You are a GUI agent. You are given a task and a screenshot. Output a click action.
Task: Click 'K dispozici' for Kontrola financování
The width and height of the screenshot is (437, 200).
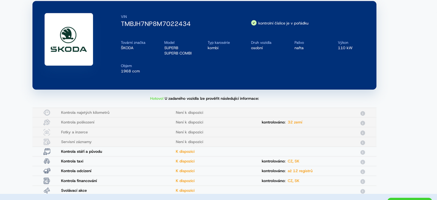tap(185, 181)
